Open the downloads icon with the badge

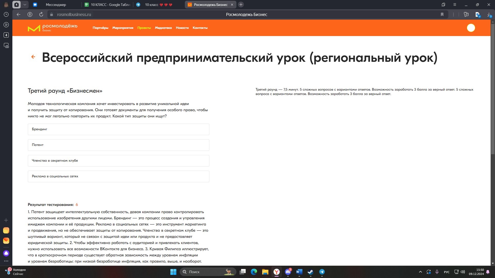(489, 15)
